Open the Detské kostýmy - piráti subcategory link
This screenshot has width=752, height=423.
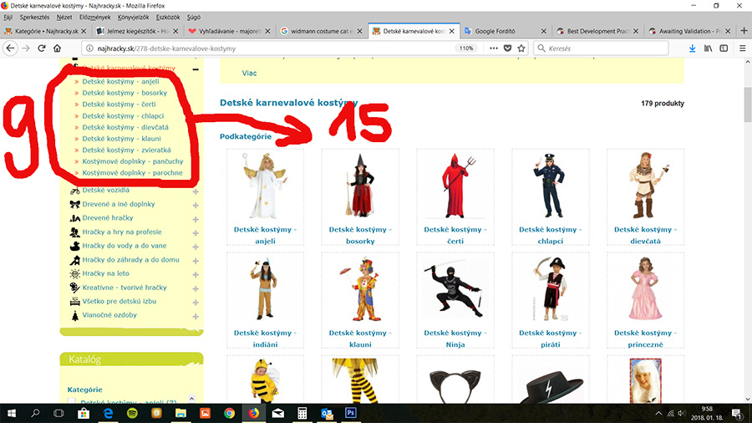pos(550,339)
